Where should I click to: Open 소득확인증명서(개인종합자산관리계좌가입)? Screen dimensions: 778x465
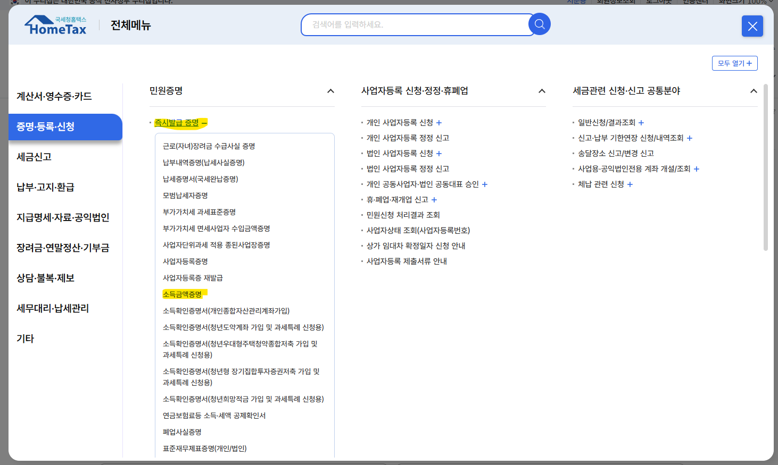coord(226,311)
